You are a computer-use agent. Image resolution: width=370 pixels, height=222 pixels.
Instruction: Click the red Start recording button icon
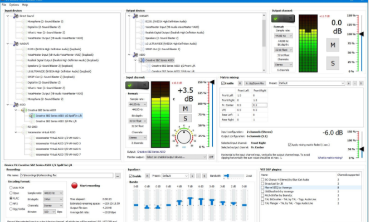[x=74, y=186]
